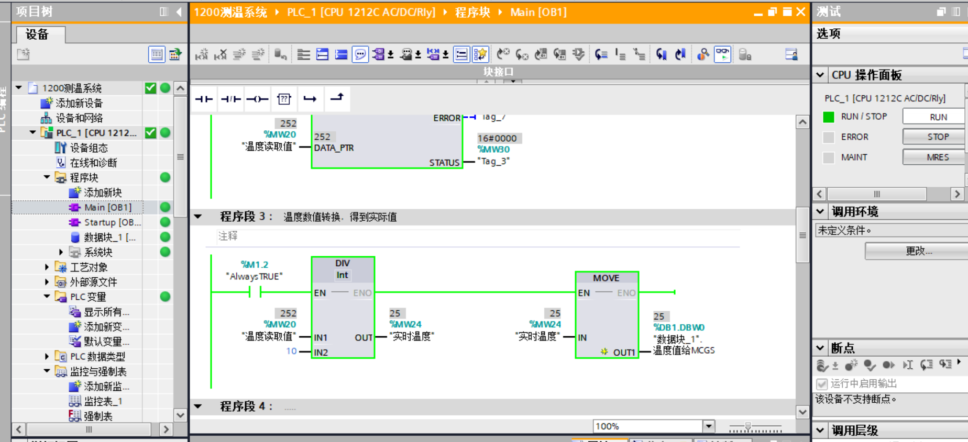
Task: Click the free-form comments list icon
Action: point(461,54)
